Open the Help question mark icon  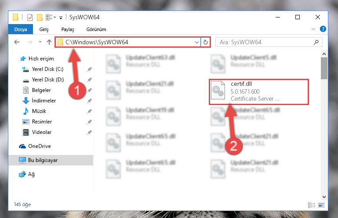tap(323, 29)
